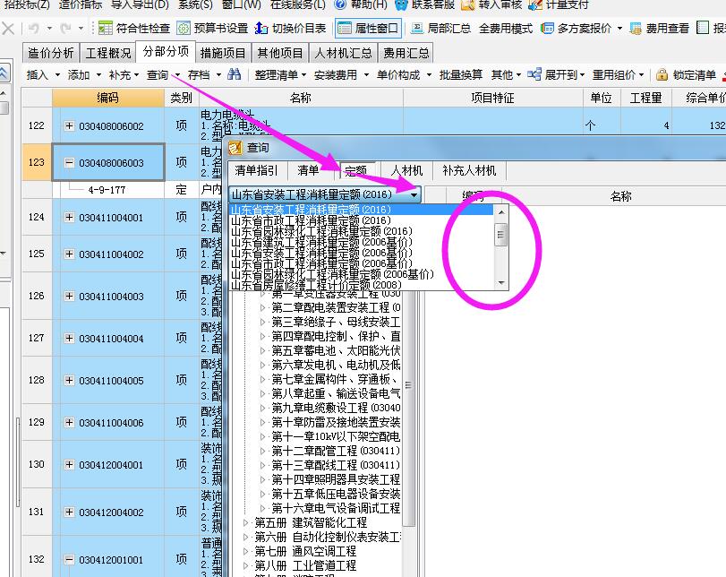The height and width of the screenshot is (577, 726).
Task: Click 帮助(H) help icon in menu bar
Action: click(340, 4)
